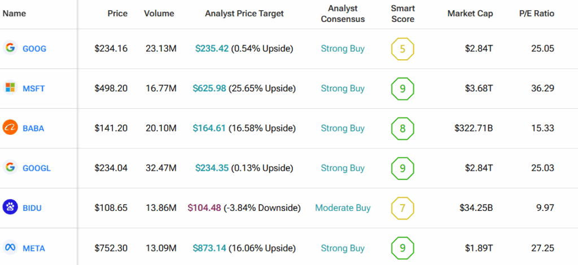This screenshot has width=578, height=265.
Task: Click the Google logo beside GOOG
Action: tap(9, 48)
